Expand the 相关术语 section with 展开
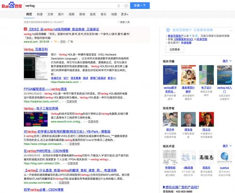This screenshot has height=193, width=235. pos(227,146)
